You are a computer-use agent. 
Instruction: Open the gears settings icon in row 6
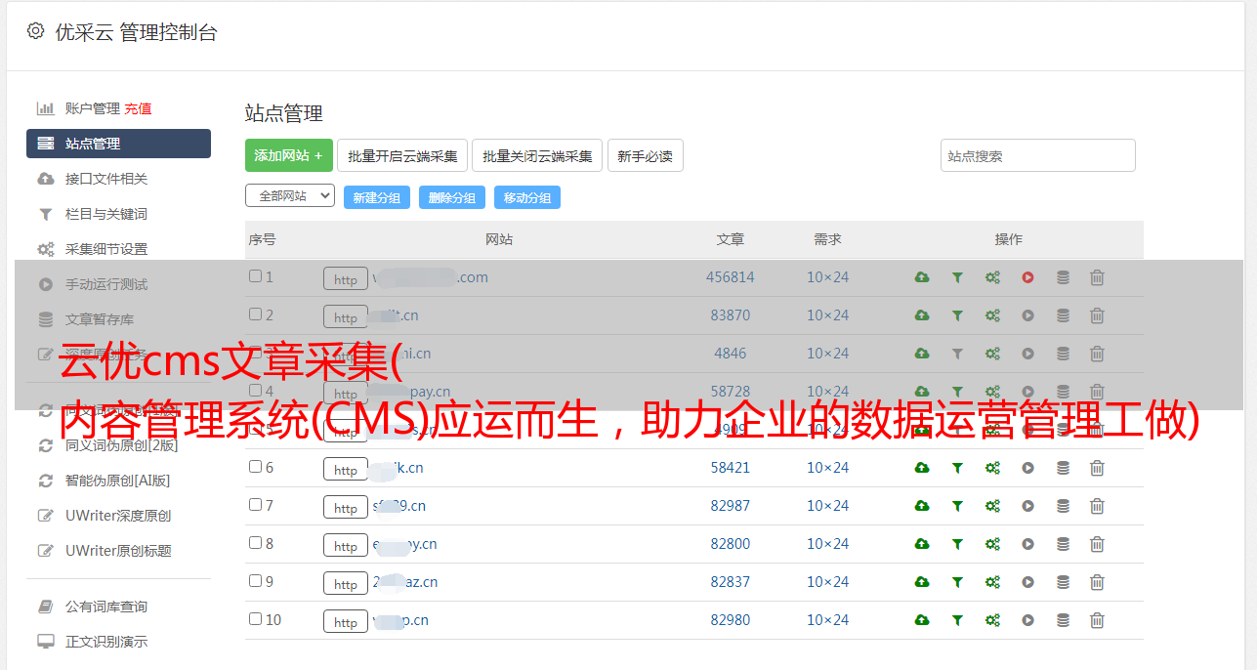(992, 468)
